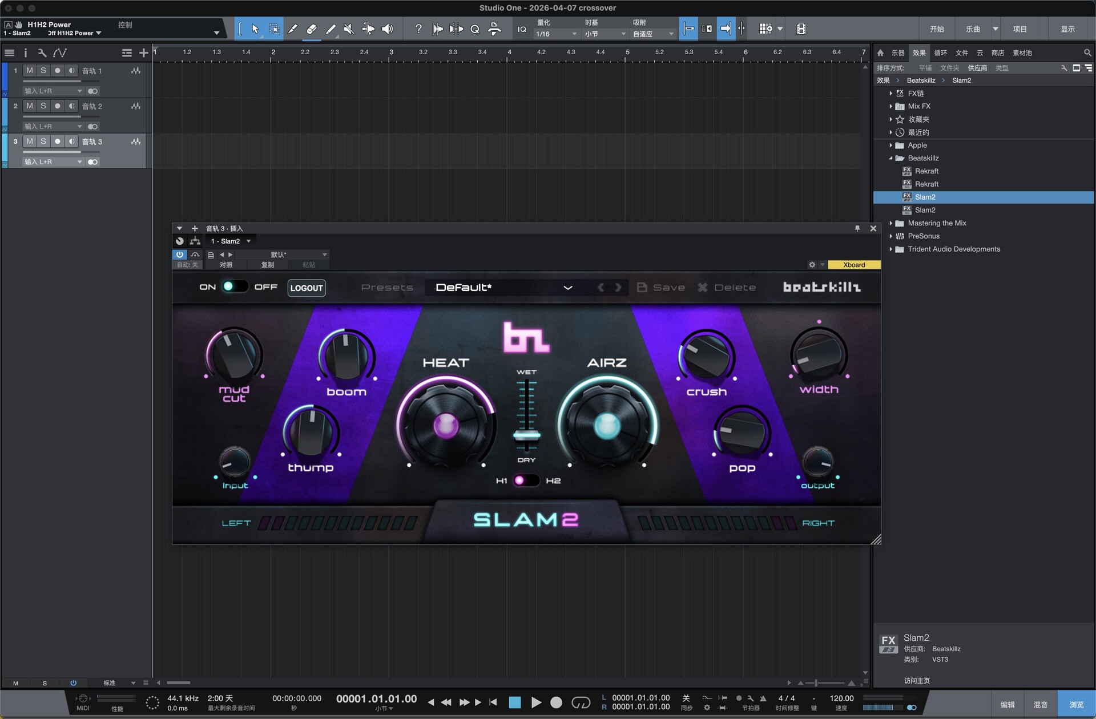Select the Bend tool
This screenshot has height=719, width=1096.
(x=368, y=29)
